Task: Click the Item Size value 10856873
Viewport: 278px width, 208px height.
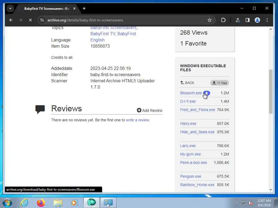Action: (x=100, y=46)
